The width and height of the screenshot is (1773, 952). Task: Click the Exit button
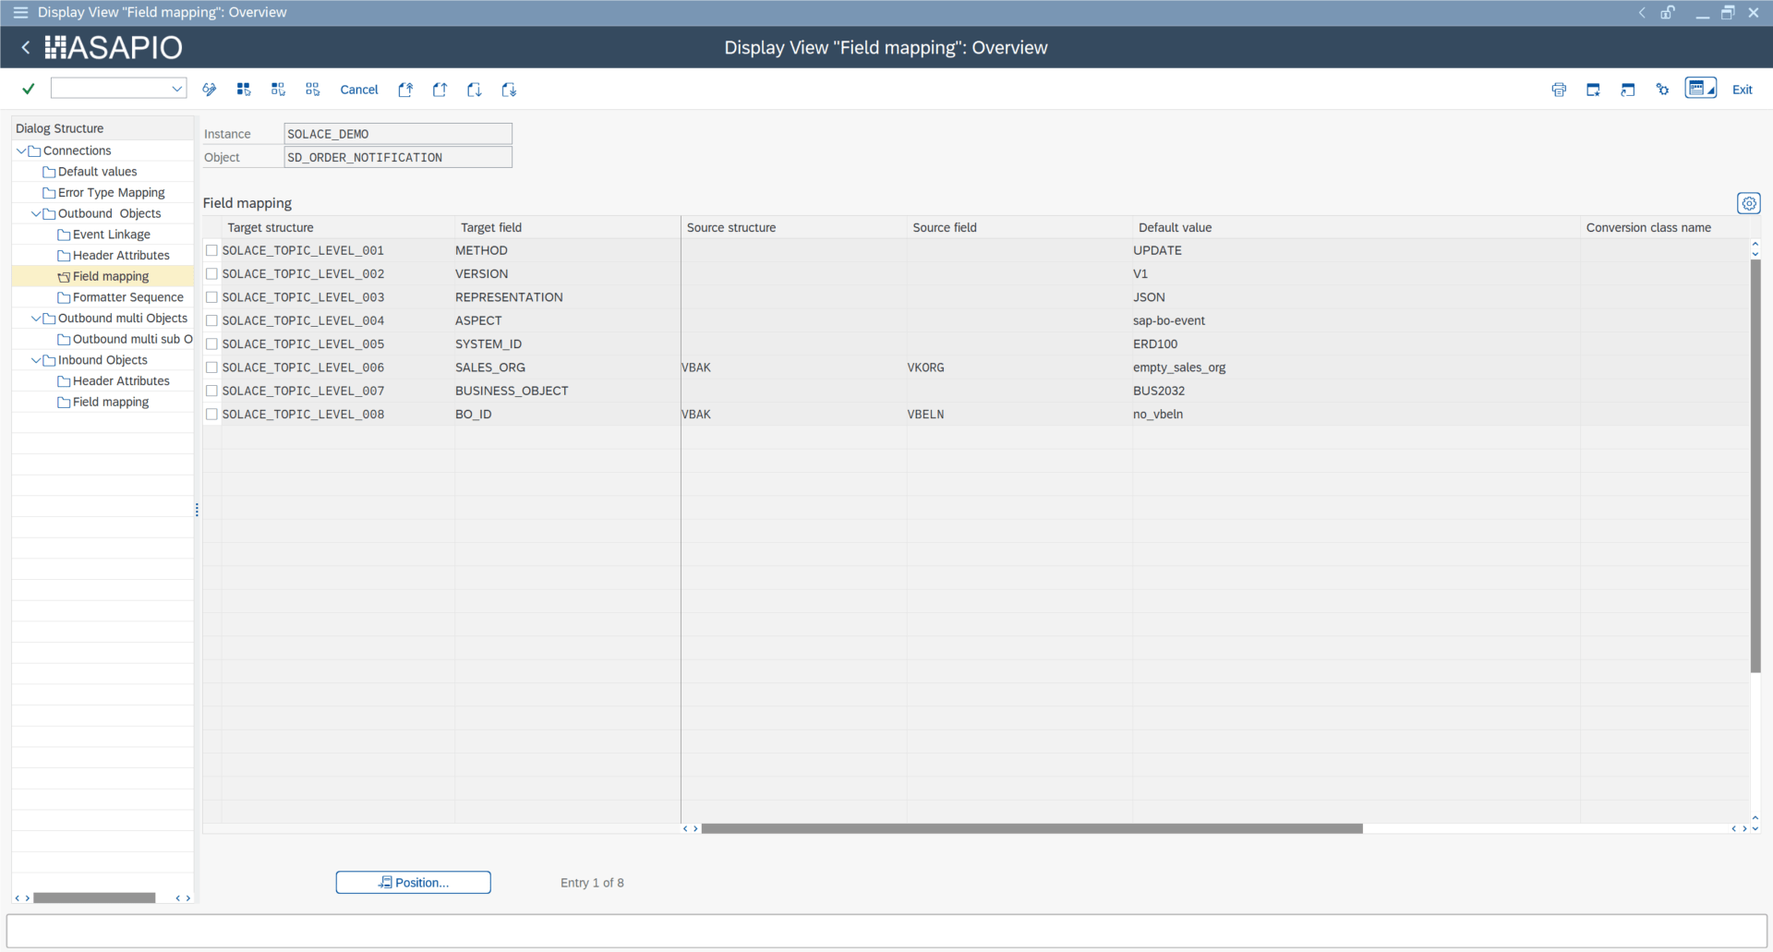coord(1742,90)
